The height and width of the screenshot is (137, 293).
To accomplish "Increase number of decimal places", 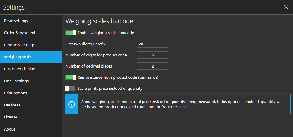I will pos(165,66).
